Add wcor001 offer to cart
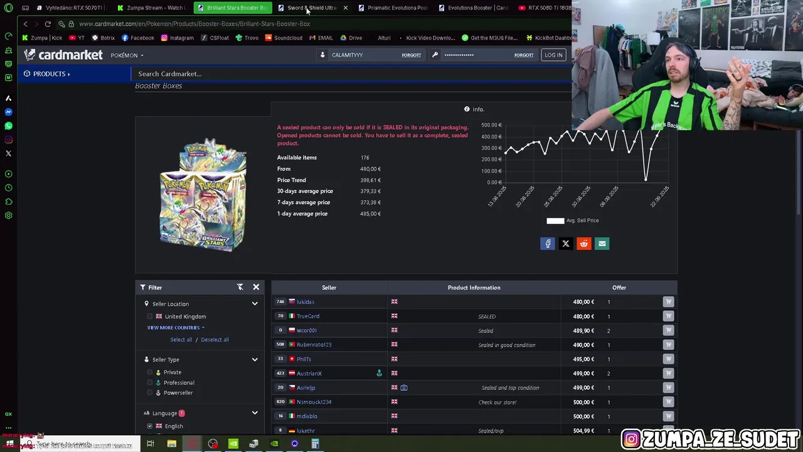 point(668,330)
